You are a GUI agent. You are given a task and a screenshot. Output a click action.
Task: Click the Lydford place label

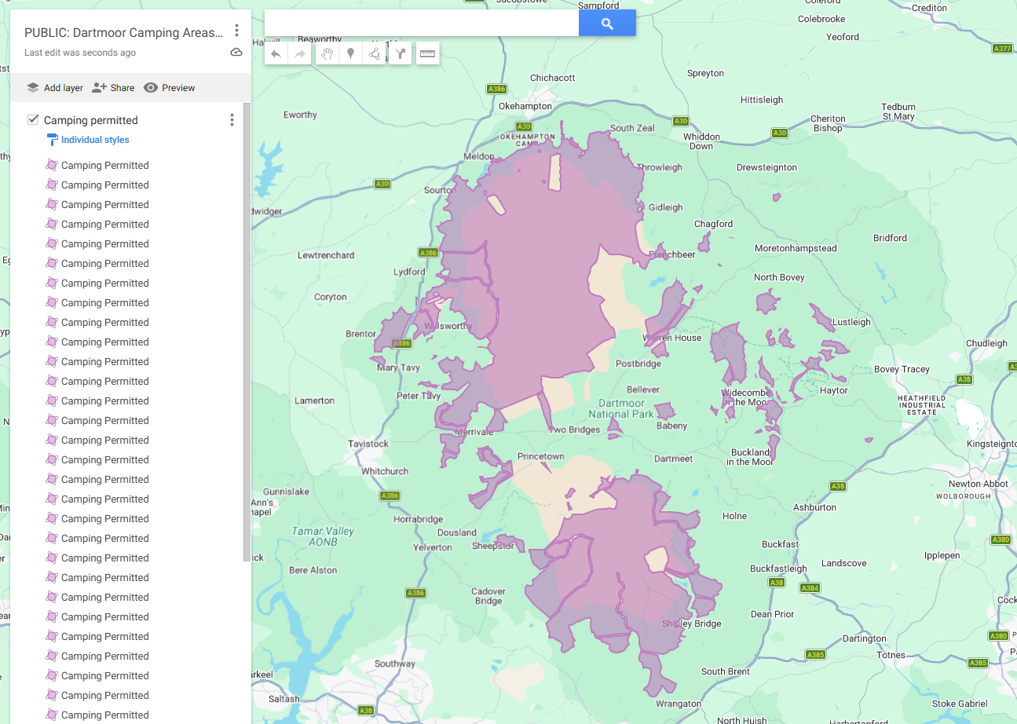[x=408, y=272]
